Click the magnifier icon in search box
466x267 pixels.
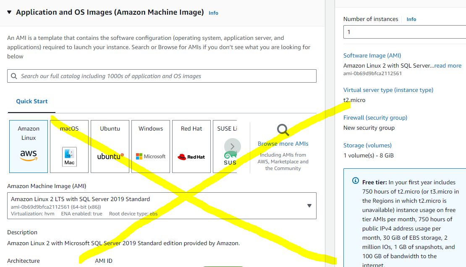tap(14, 76)
